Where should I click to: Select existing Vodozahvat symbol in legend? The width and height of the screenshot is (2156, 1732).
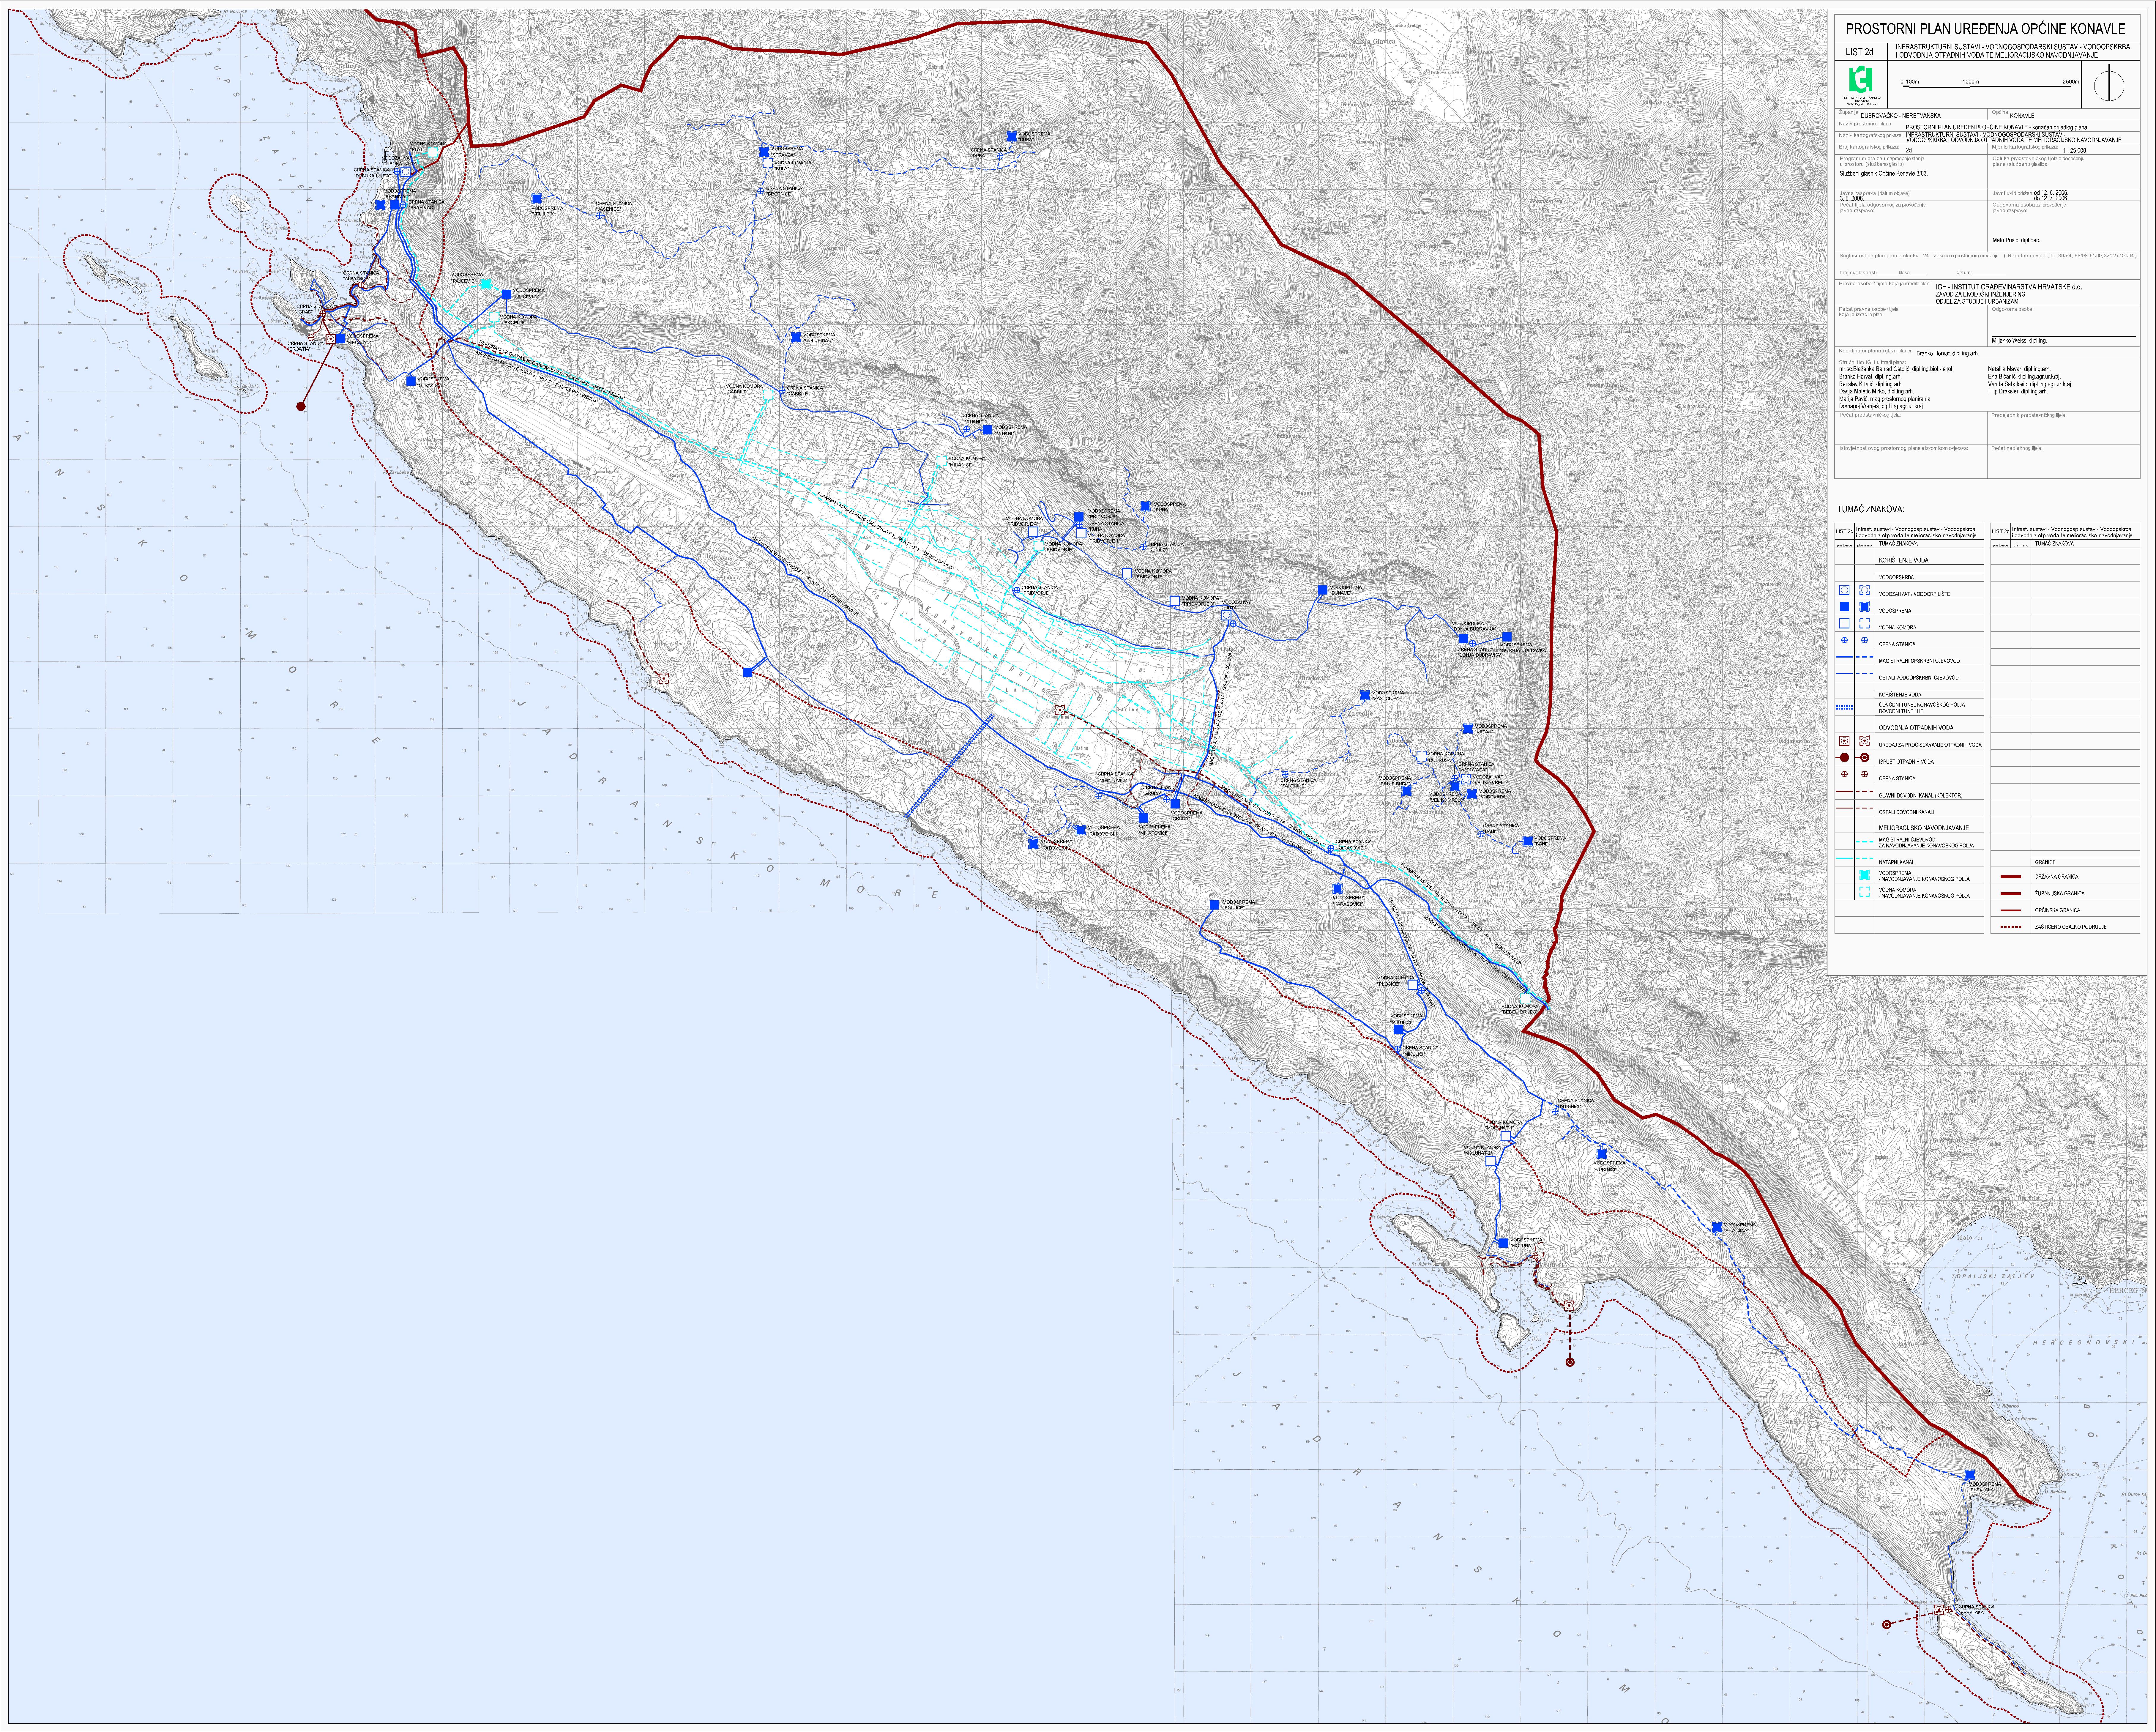click(x=1845, y=590)
